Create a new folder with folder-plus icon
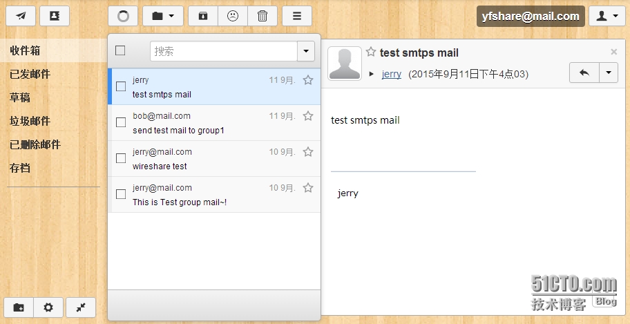The image size is (630, 324). point(19,307)
